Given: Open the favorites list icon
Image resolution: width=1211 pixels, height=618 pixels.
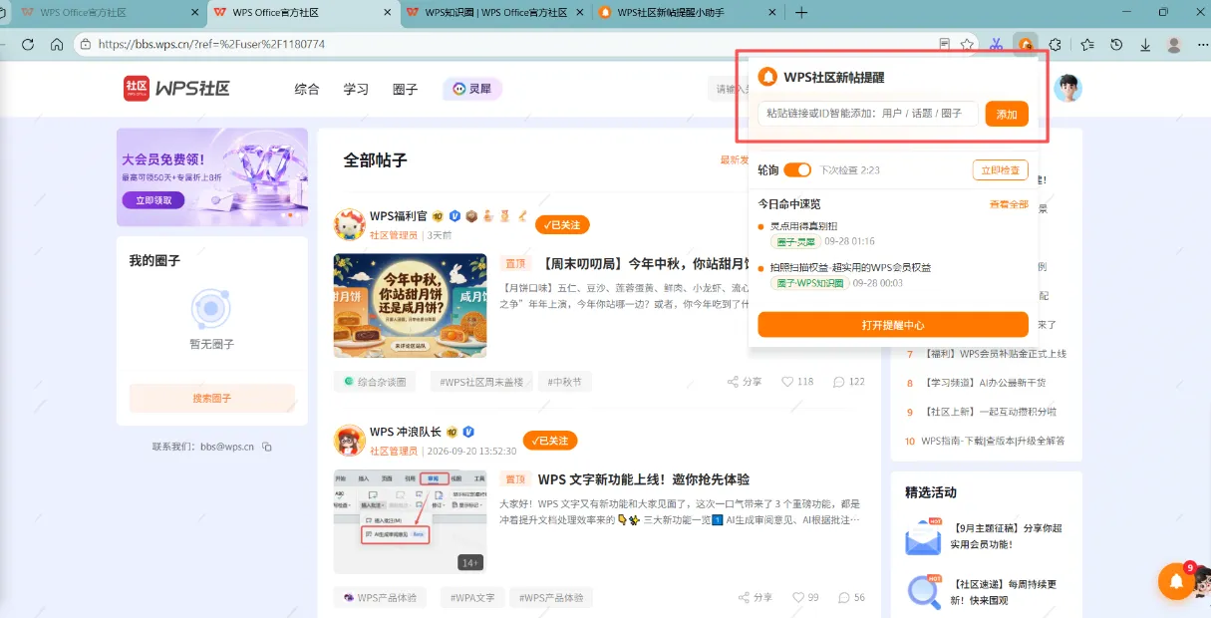Looking at the screenshot, I should (x=1086, y=45).
